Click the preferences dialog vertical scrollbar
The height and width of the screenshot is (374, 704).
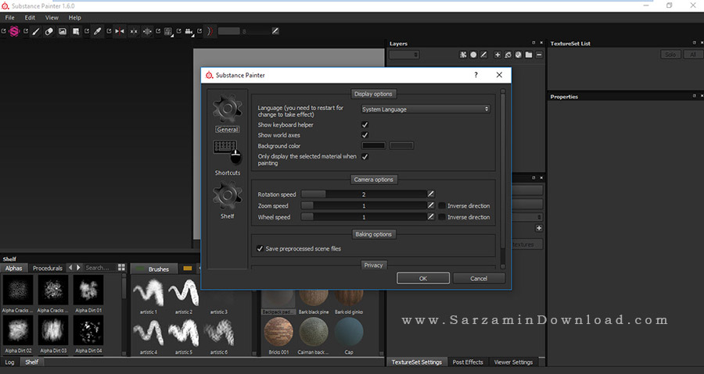503,179
